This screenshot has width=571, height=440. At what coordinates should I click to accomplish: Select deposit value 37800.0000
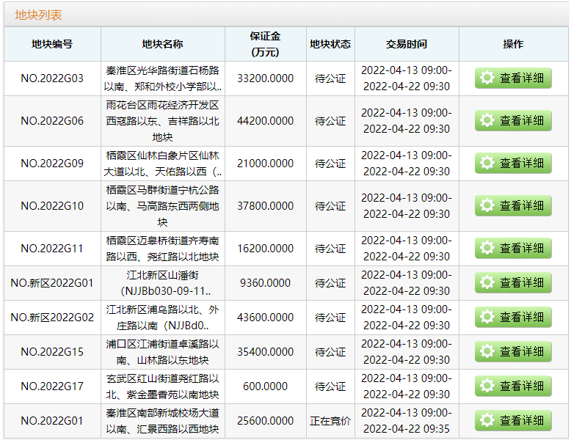point(265,206)
